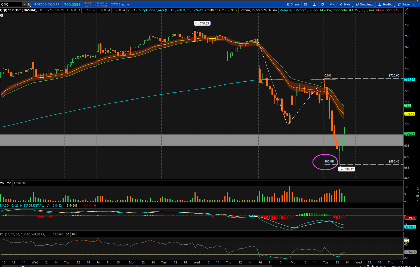
Task: Click the last price 700.2399
Action: click(72, 5)
